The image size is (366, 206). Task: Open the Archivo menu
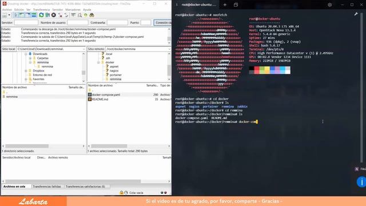[7, 10]
